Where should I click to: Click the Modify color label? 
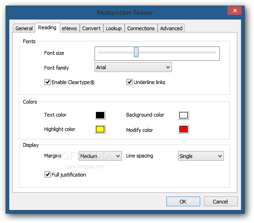click(140, 130)
